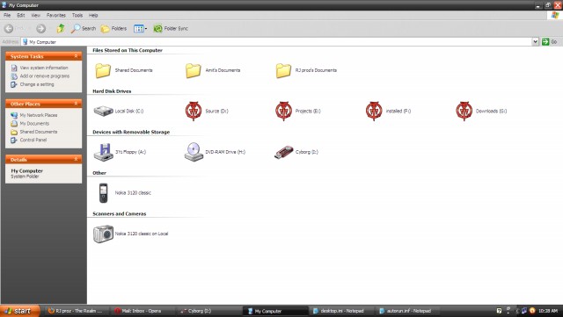Screen dimensions: 563x317
Task: Click the My Computer taskbar button
Action: 275,311
